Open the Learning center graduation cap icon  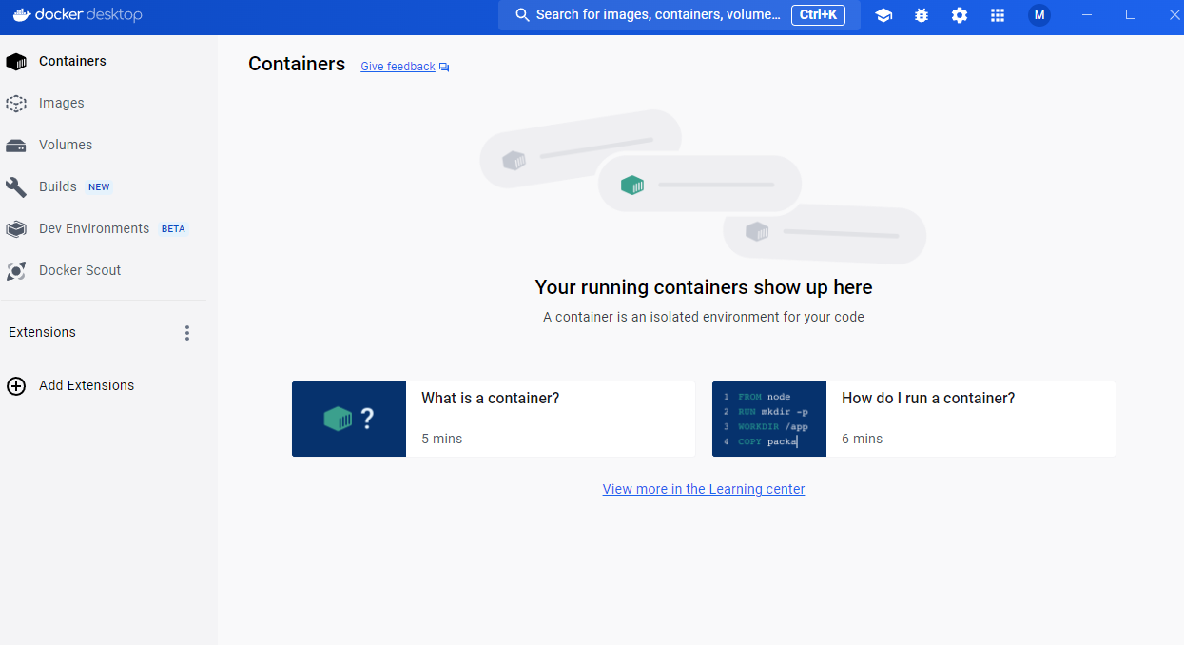883,15
